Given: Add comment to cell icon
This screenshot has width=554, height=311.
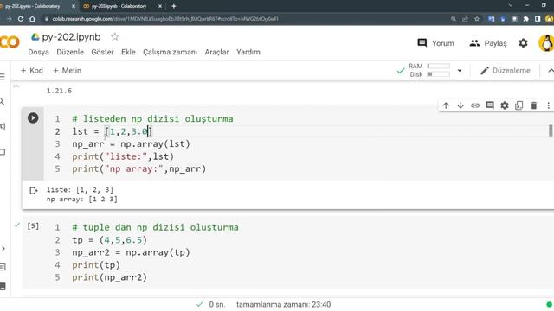Looking at the screenshot, I should tap(490, 105).
